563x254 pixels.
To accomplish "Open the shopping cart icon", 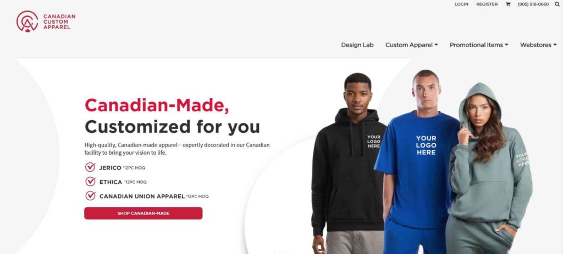I will coord(507,4).
